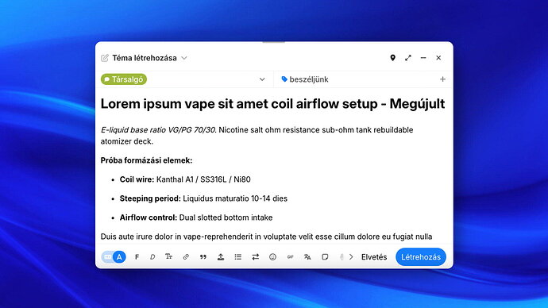This screenshot has height=308, width=548.
Task: Open the emoji picker
Action: 272,257
